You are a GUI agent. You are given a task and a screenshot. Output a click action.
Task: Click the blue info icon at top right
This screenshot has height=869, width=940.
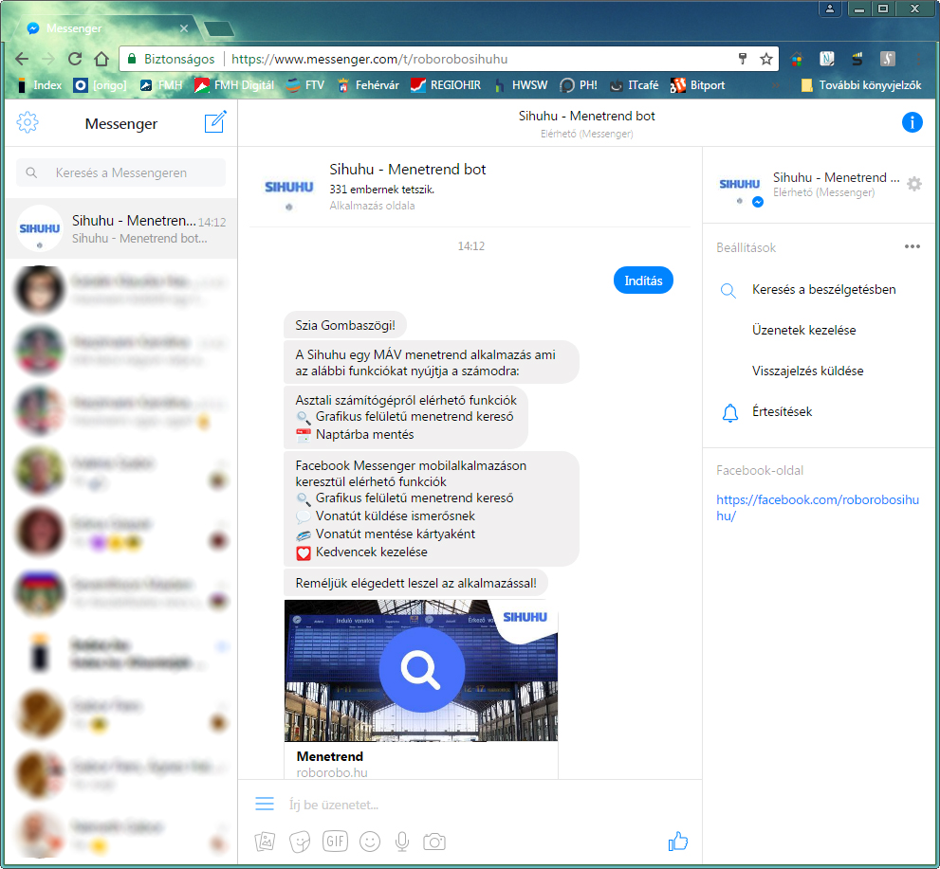pos(912,122)
